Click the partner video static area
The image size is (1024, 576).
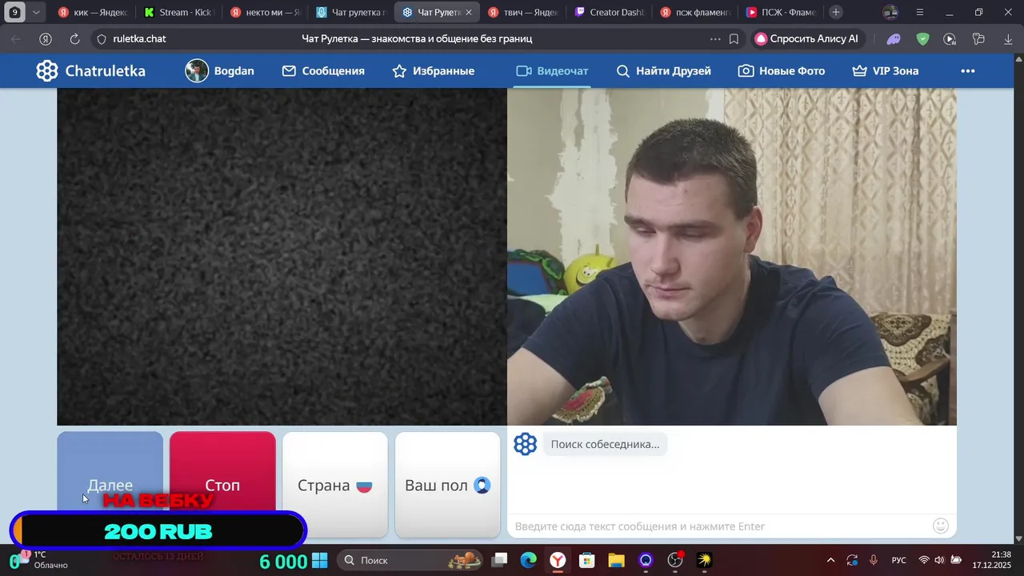click(x=282, y=256)
